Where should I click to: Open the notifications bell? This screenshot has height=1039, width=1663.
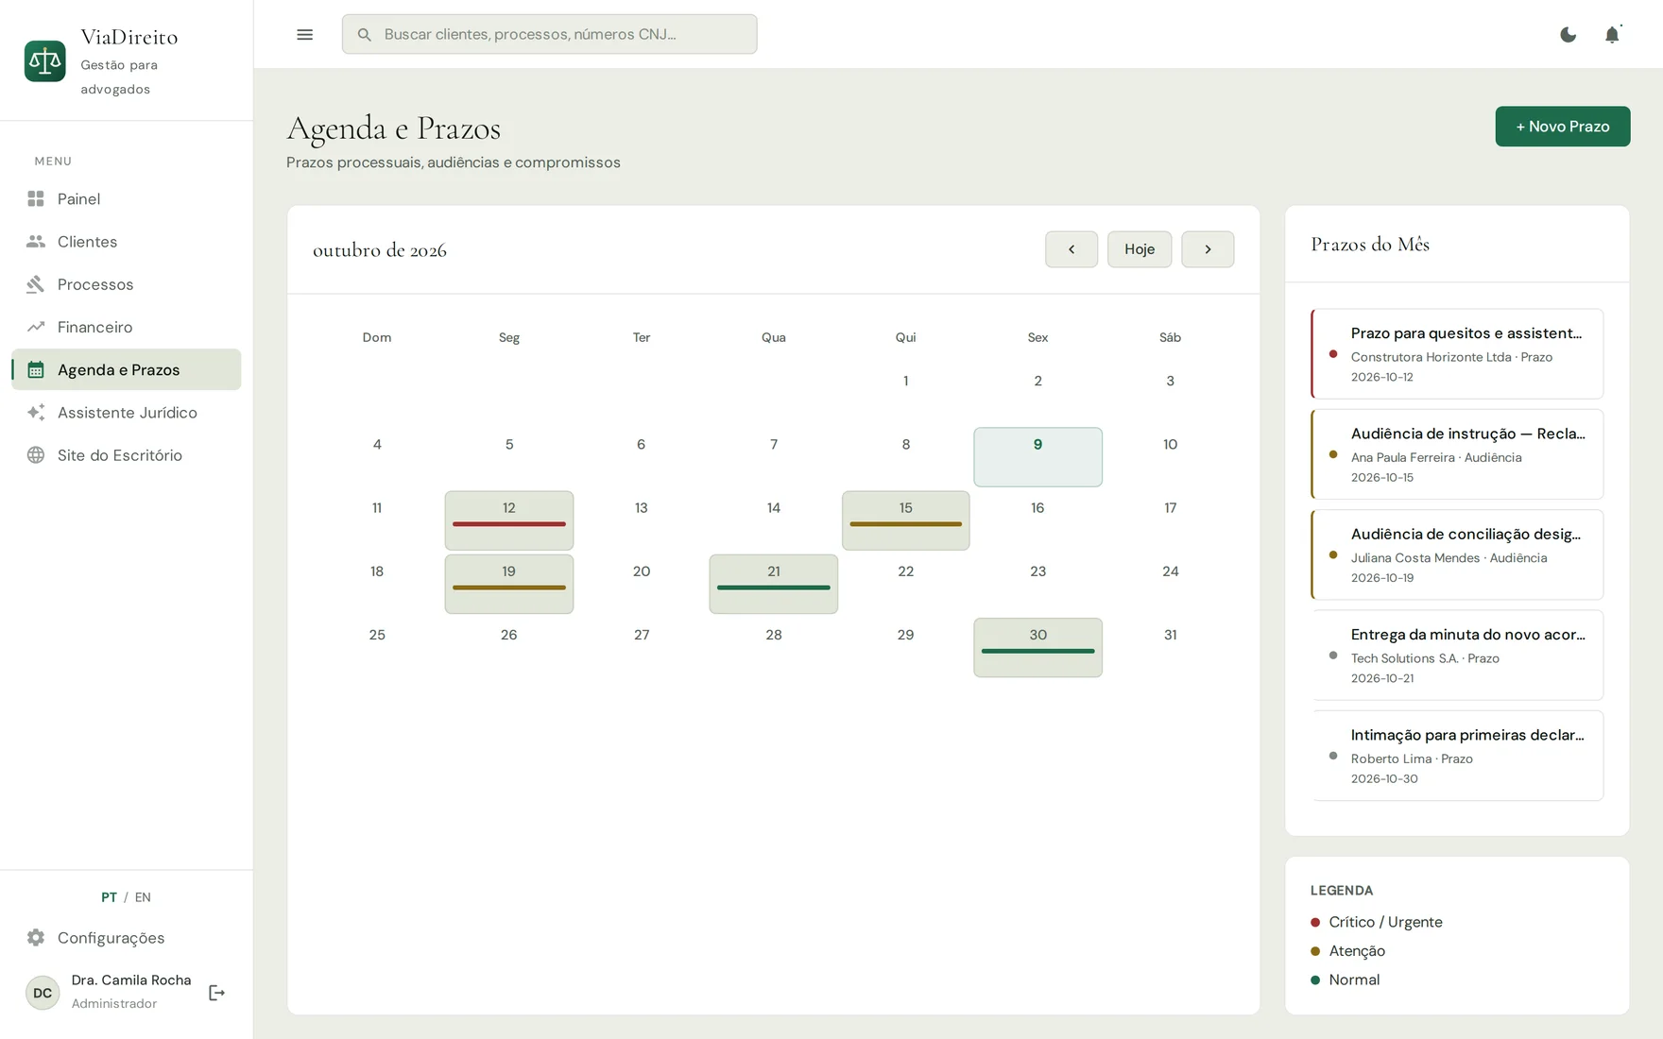tap(1612, 35)
